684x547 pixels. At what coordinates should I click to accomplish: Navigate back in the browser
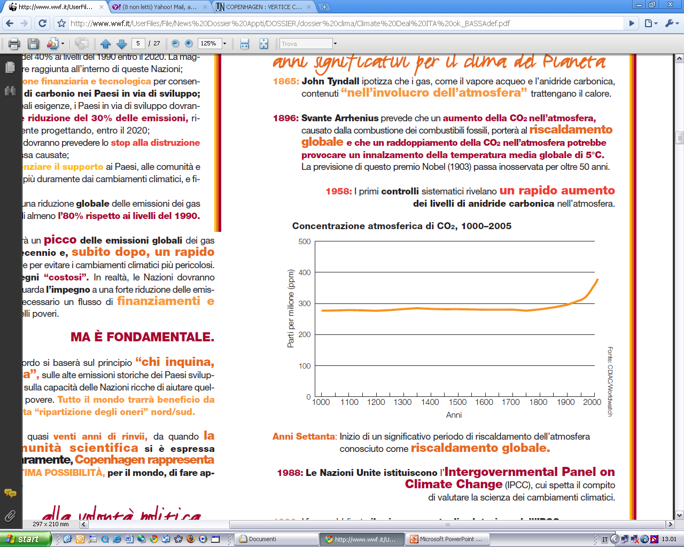pos(10,23)
